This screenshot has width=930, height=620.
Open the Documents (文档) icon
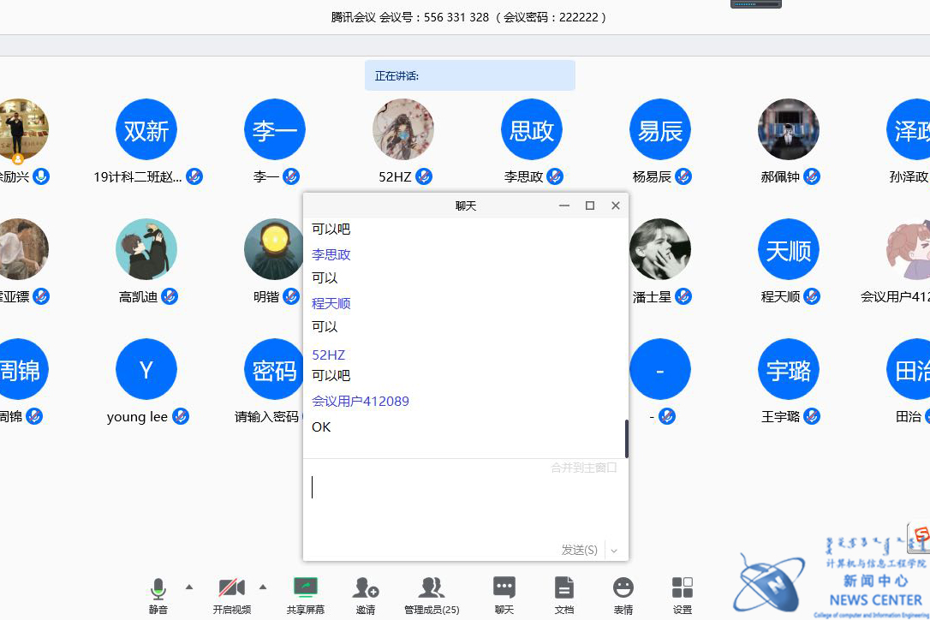point(563,587)
